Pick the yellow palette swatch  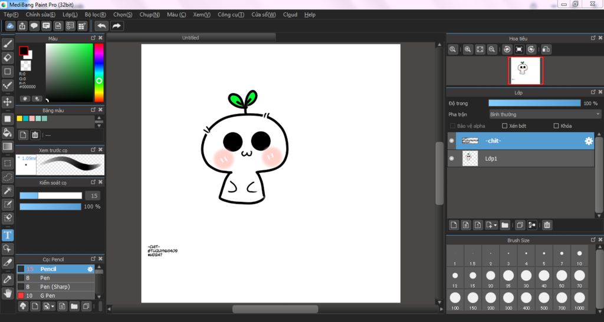click(19, 118)
